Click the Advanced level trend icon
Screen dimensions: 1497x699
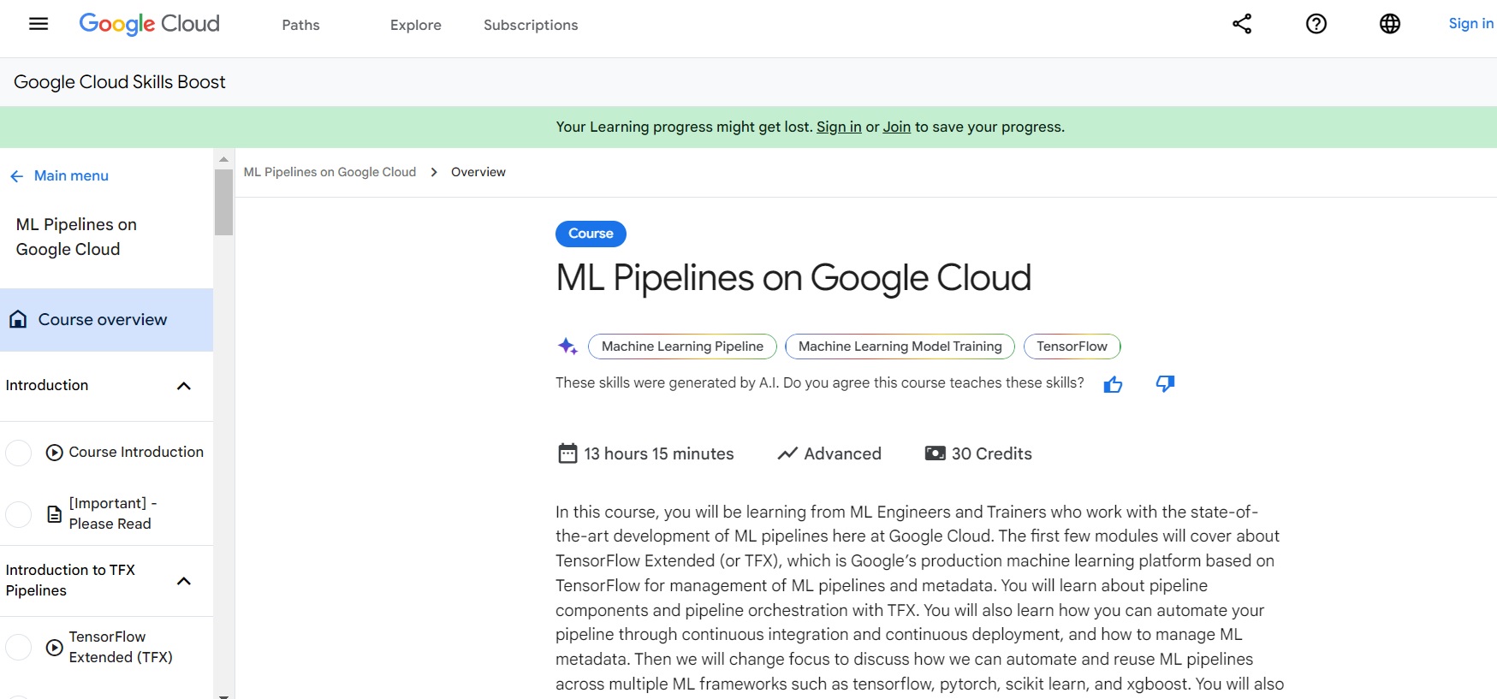[x=787, y=453]
